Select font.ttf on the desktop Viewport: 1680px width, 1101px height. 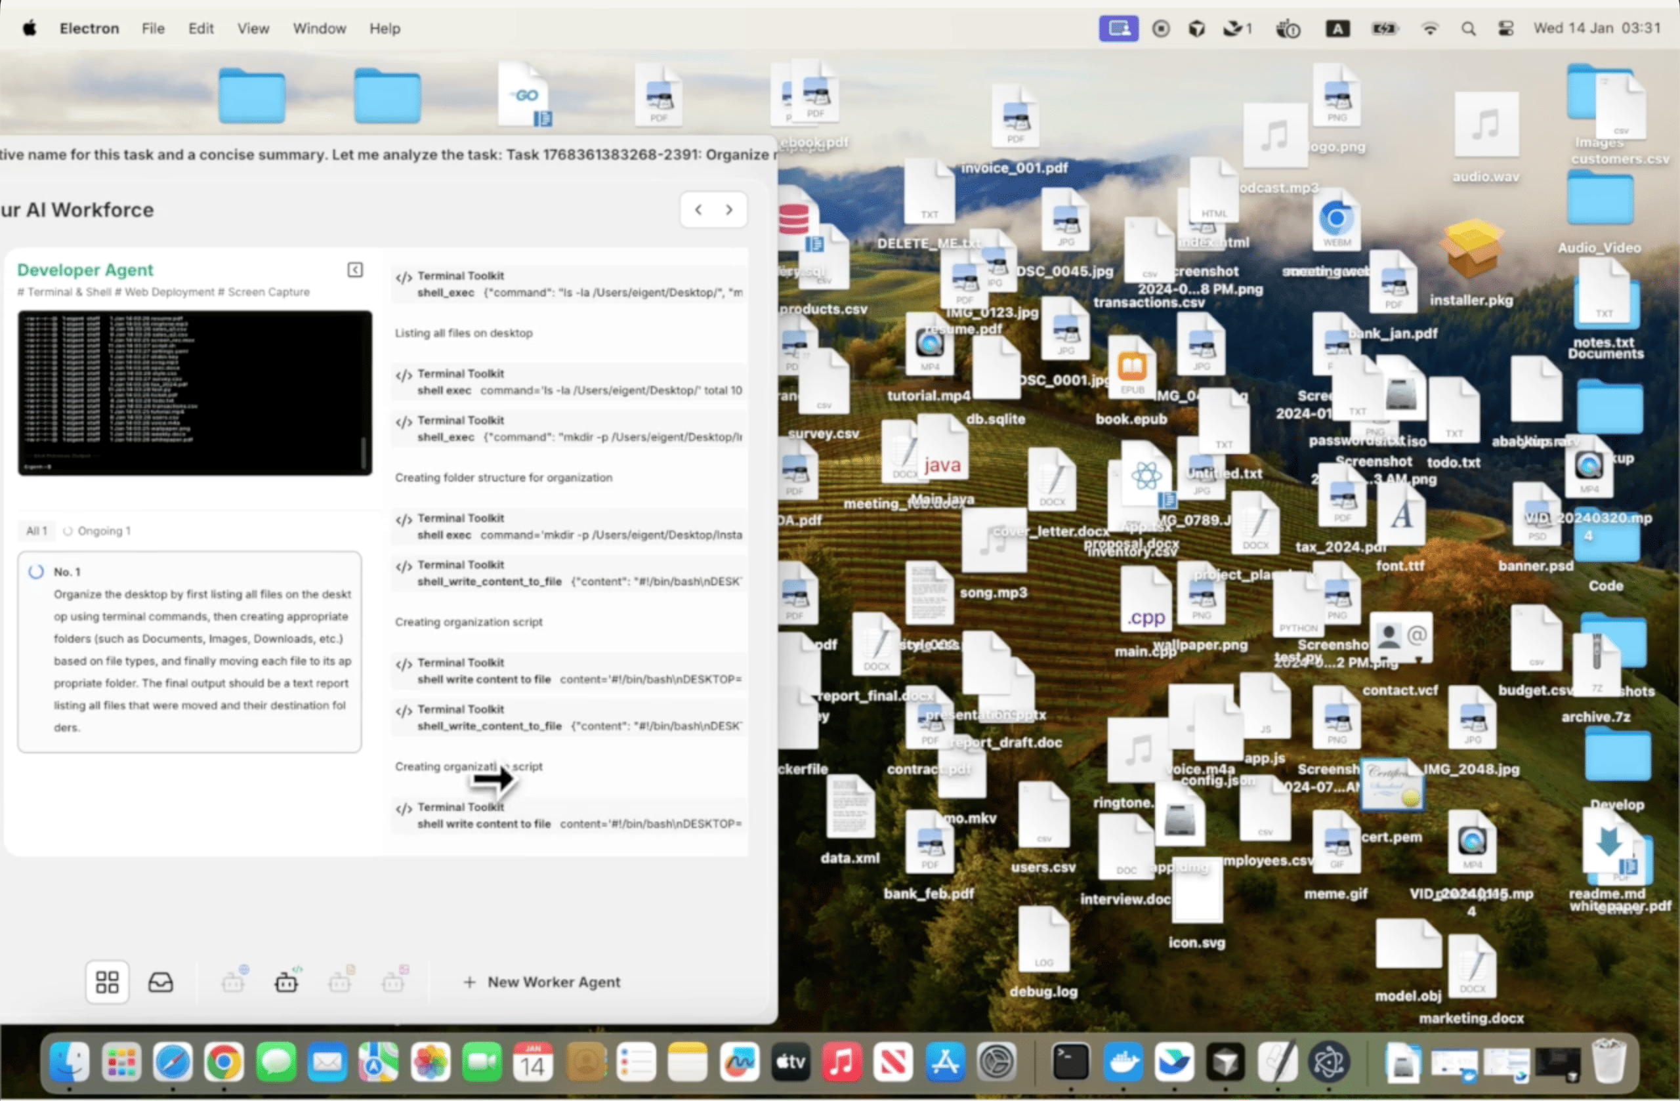coord(1400,528)
